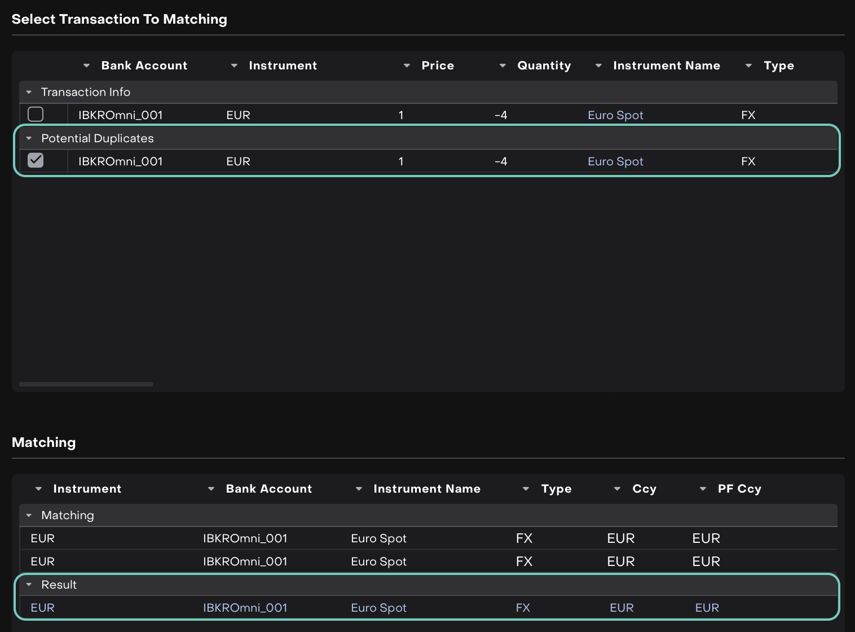Click the PF Ccy column arrow icon
Screen dimensions: 855x632
click(703, 489)
